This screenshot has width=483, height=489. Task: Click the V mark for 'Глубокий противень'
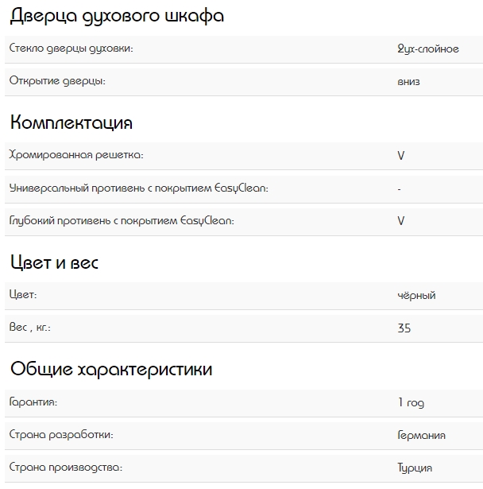coord(400,221)
